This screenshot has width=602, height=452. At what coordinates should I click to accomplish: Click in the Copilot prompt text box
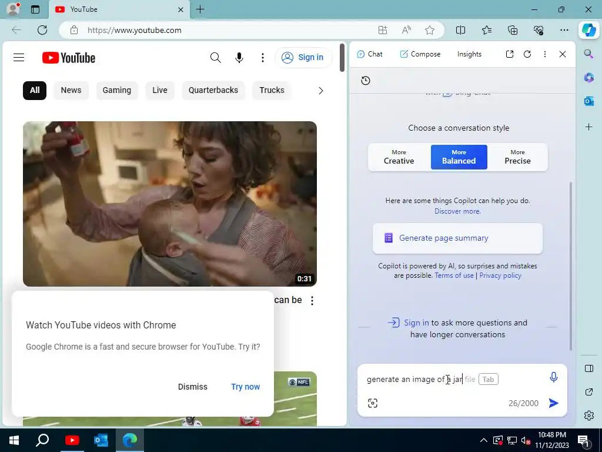coord(453,380)
